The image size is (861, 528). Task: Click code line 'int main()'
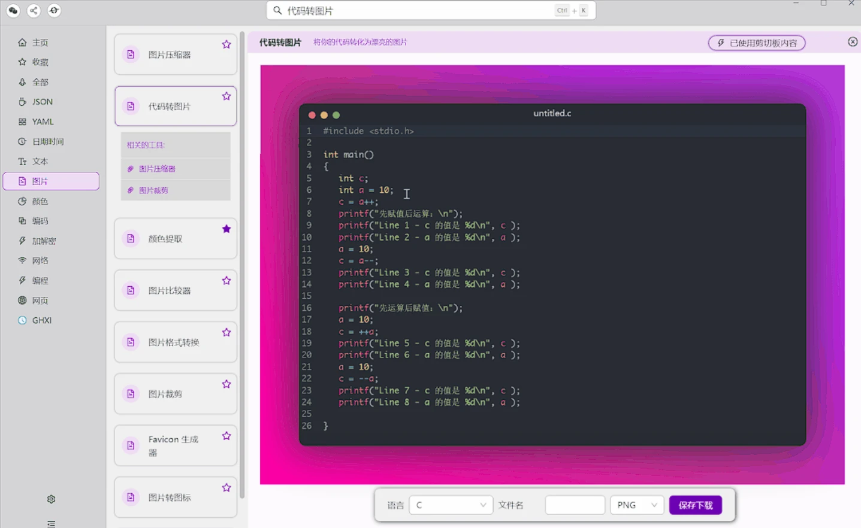[x=349, y=154]
